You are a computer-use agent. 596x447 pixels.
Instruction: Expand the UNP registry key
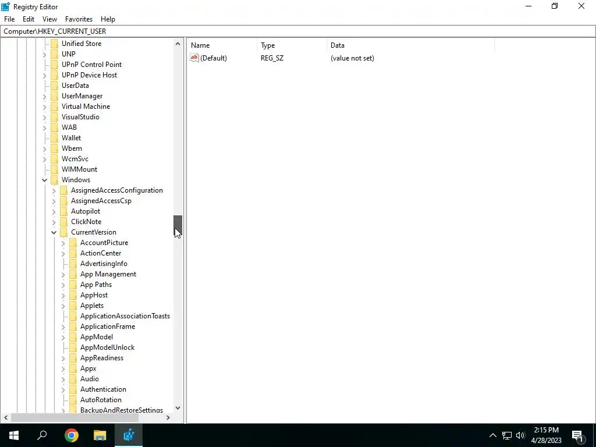point(44,54)
